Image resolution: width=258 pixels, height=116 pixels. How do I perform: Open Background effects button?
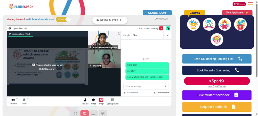(x=112, y=102)
